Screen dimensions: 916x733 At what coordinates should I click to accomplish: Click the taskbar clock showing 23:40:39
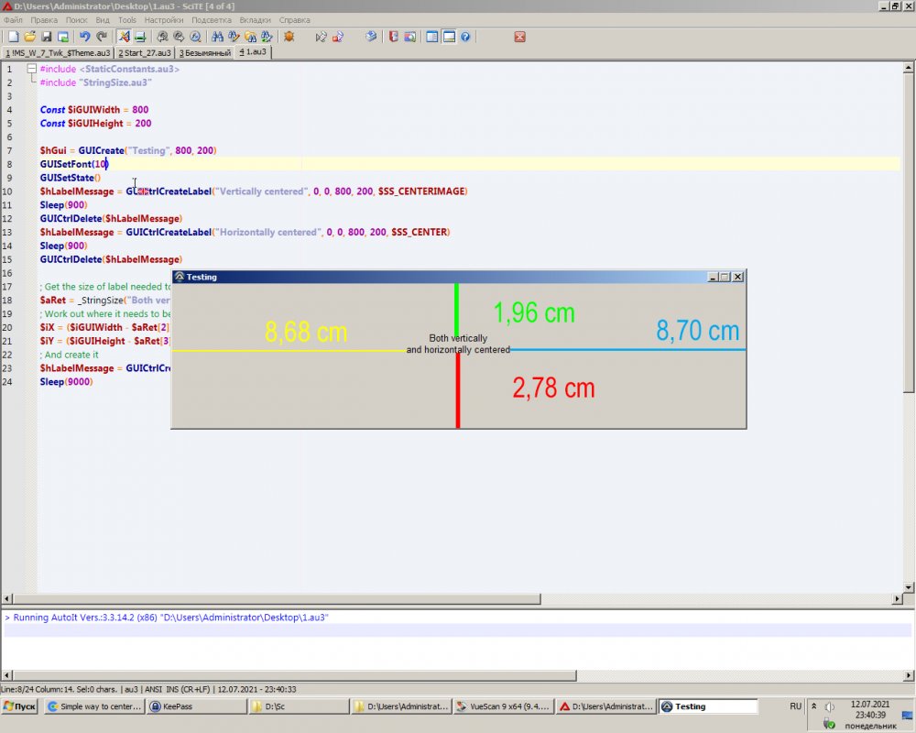870,715
